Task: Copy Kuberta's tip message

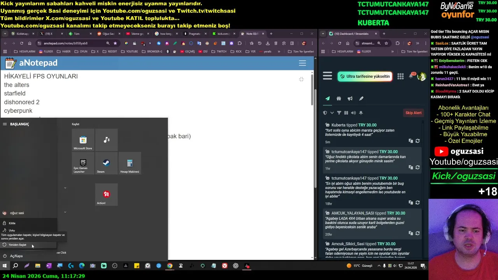Action: 410,141
